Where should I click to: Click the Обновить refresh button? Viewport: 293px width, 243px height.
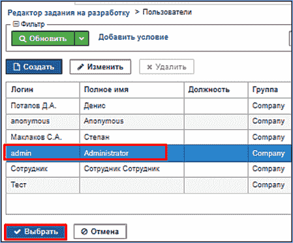(x=43, y=38)
